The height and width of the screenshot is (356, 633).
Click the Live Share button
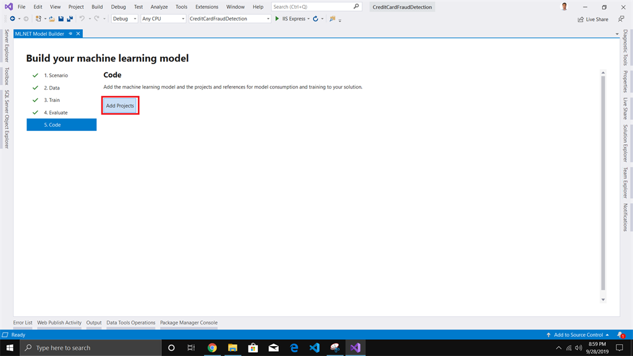[593, 19]
